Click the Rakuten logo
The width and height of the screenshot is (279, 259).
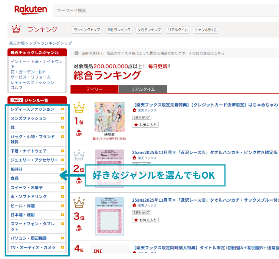(x=31, y=10)
